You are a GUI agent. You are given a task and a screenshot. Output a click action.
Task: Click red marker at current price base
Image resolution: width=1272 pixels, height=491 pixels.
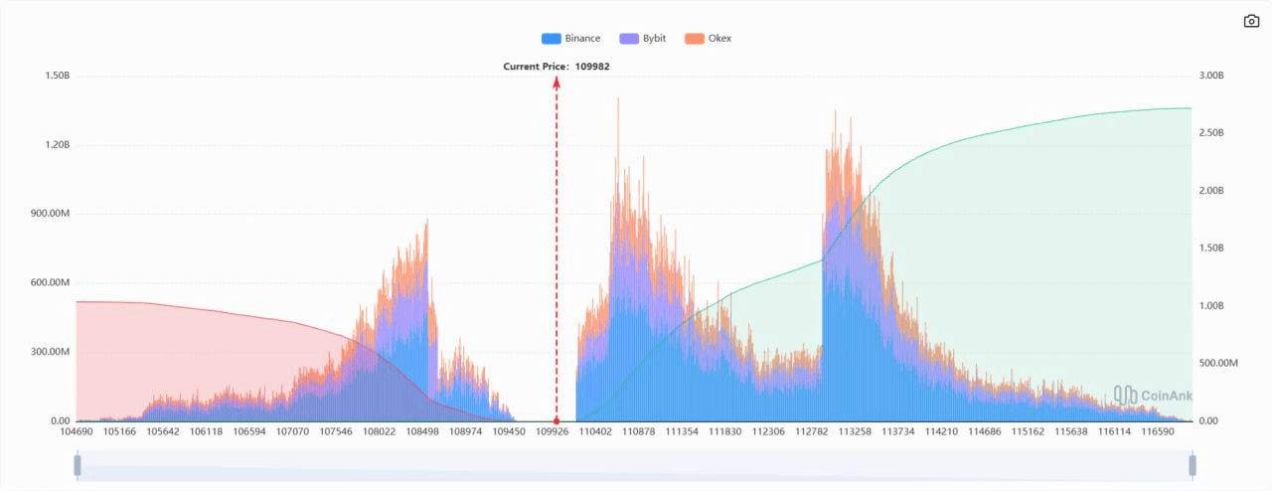[556, 420]
